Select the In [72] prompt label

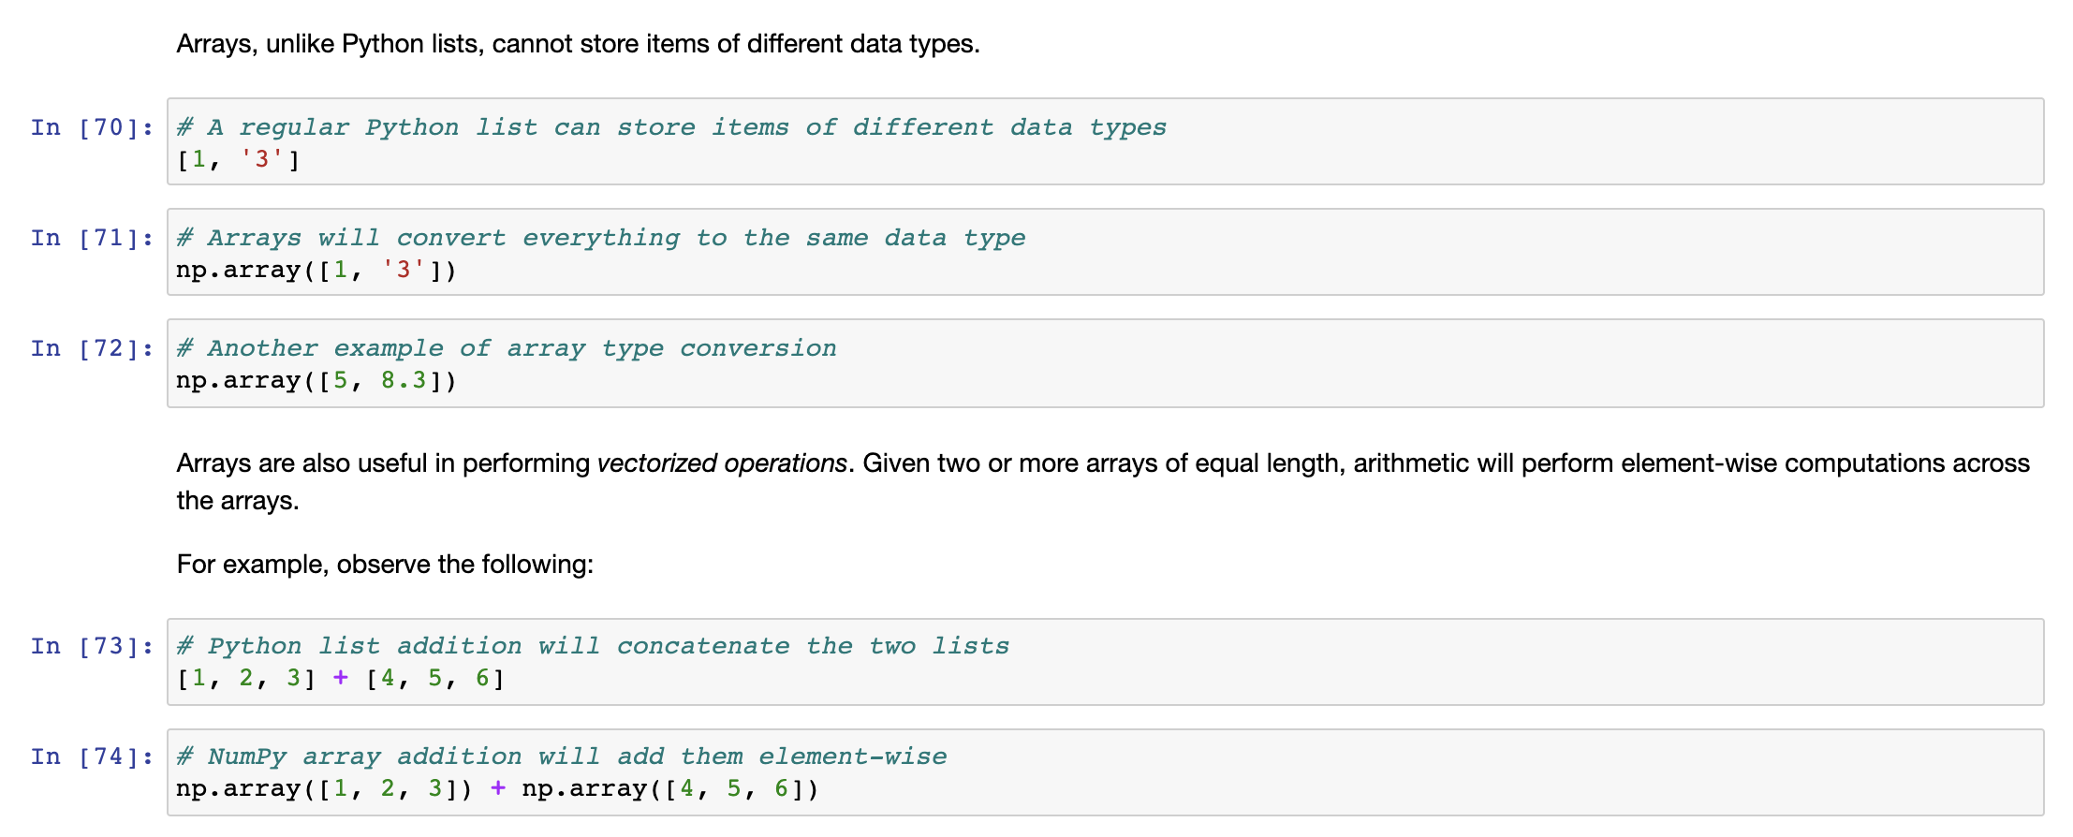pyautogui.click(x=92, y=348)
